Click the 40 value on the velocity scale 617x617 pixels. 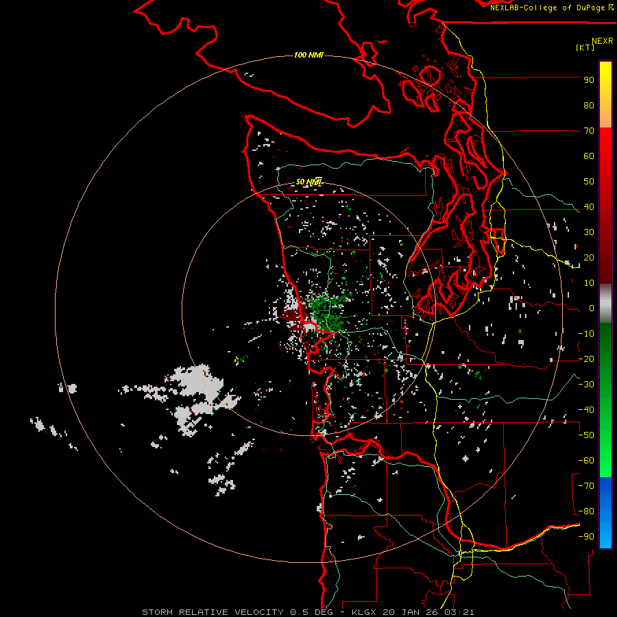coord(589,206)
